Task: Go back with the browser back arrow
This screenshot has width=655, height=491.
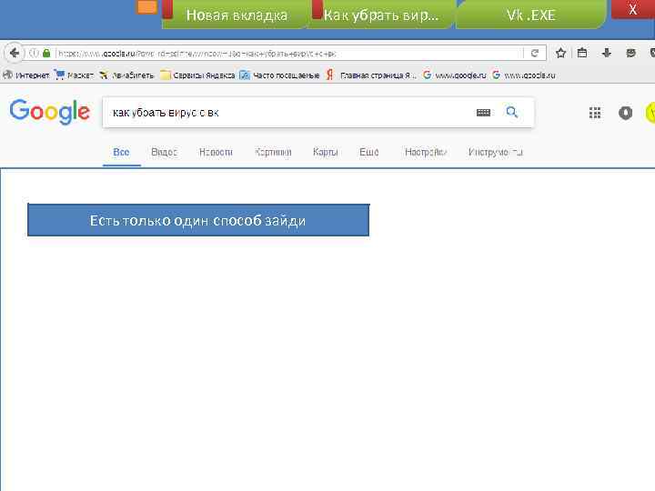Action: click(x=15, y=53)
